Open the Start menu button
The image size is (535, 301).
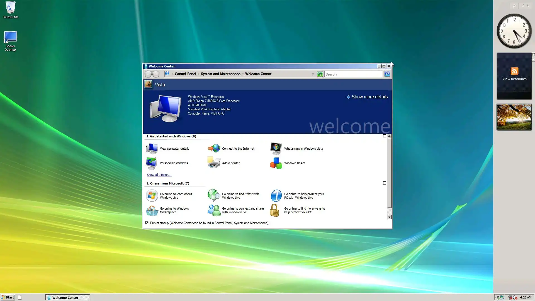click(8, 297)
